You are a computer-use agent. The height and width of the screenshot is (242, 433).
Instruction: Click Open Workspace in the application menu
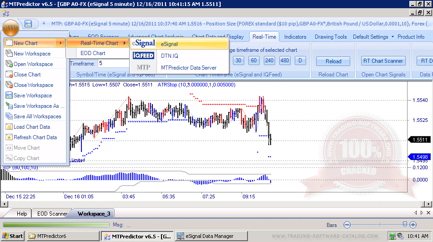(33, 64)
